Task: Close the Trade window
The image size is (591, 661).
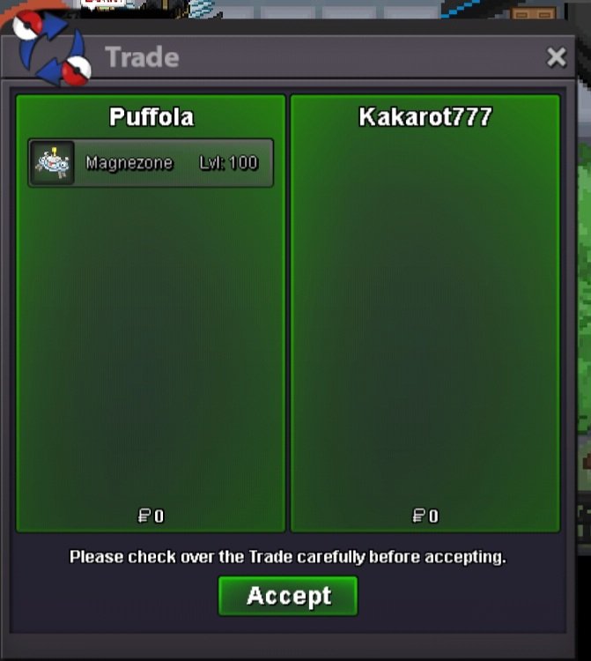Action: click(x=556, y=57)
